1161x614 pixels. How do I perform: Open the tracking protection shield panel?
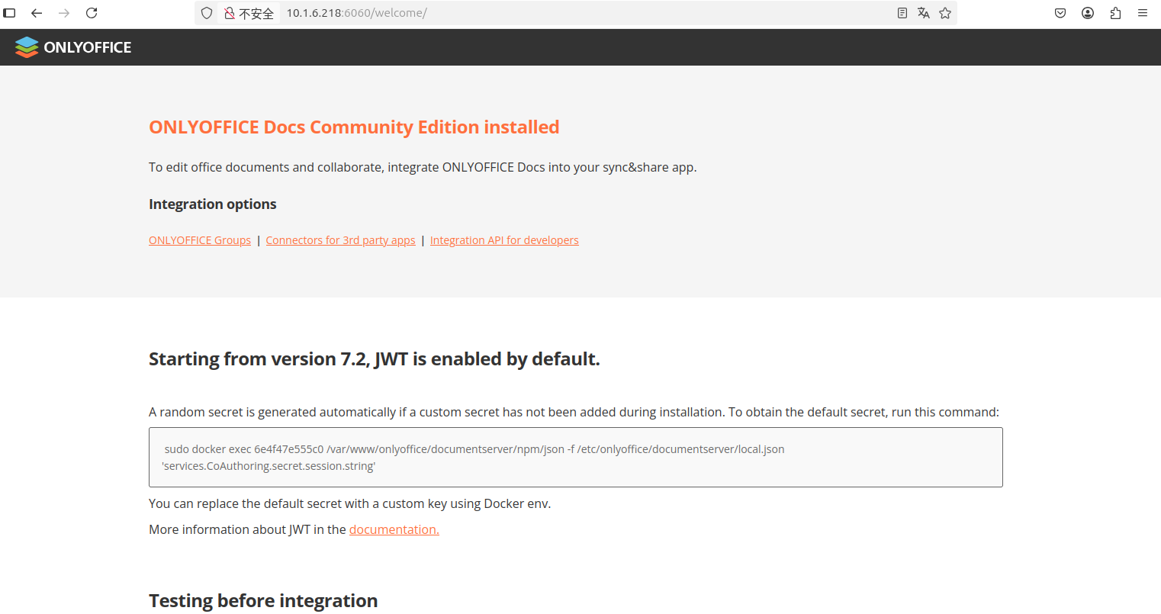point(207,13)
